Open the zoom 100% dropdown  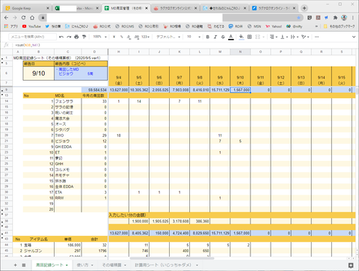coord(99,37)
